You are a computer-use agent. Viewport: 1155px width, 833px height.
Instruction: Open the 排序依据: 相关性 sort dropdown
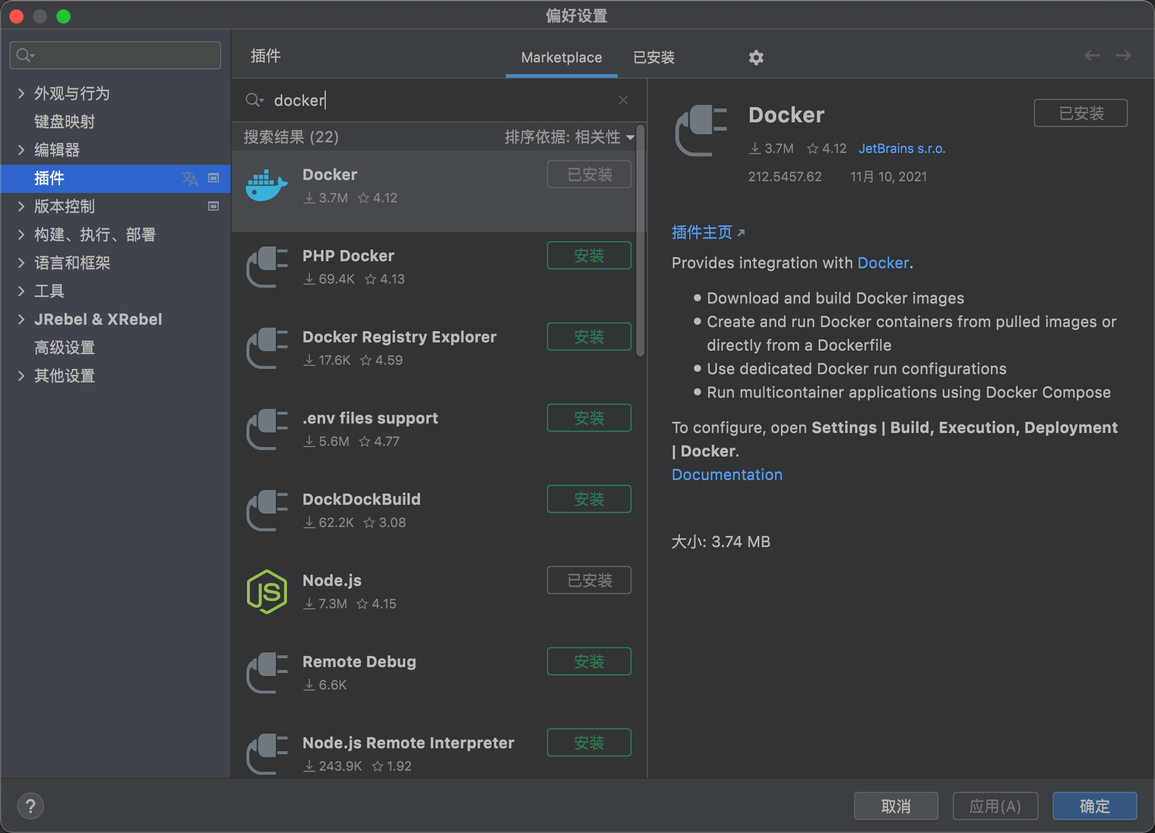tap(569, 137)
